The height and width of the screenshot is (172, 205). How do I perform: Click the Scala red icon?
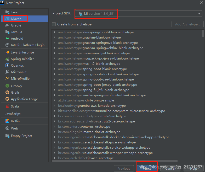[7, 106]
